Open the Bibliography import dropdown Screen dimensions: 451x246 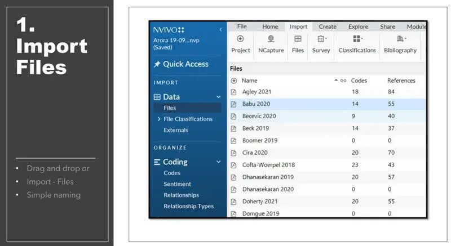[401, 38]
